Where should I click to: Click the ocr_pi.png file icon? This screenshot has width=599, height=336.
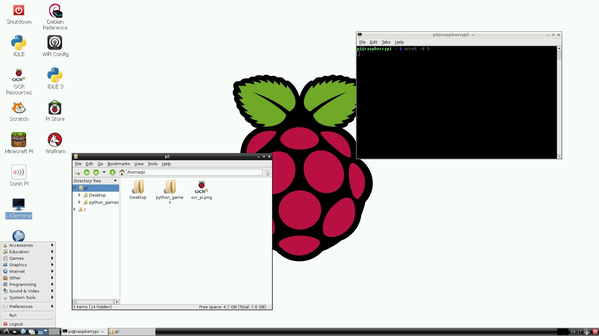[201, 189]
